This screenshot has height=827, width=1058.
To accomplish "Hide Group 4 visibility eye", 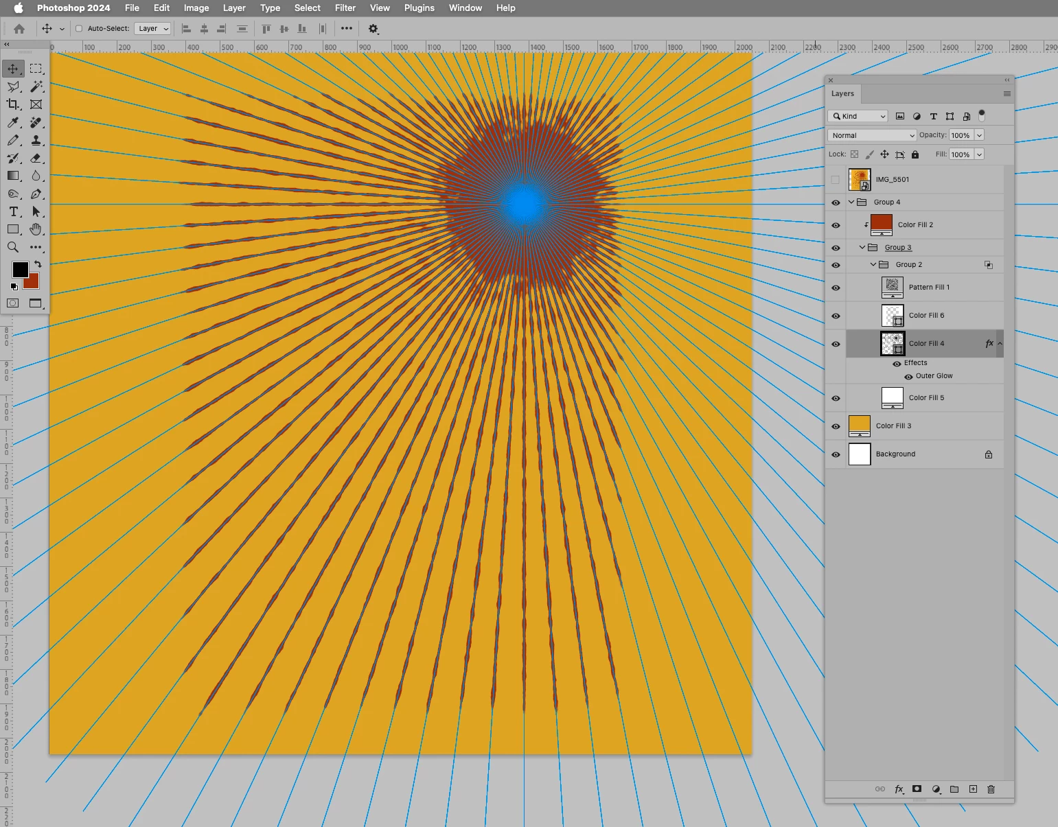I will click(x=836, y=202).
